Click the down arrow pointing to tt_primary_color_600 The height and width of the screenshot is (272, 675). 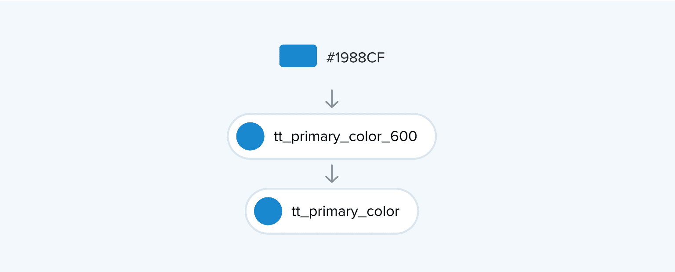click(332, 99)
